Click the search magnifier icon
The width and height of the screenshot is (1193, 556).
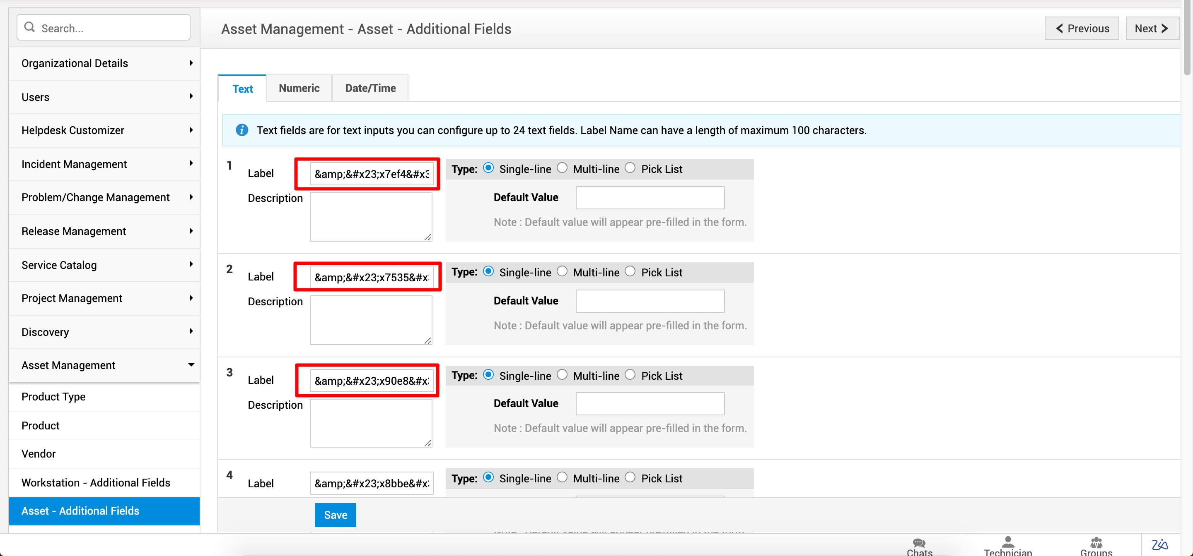(30, 27)
